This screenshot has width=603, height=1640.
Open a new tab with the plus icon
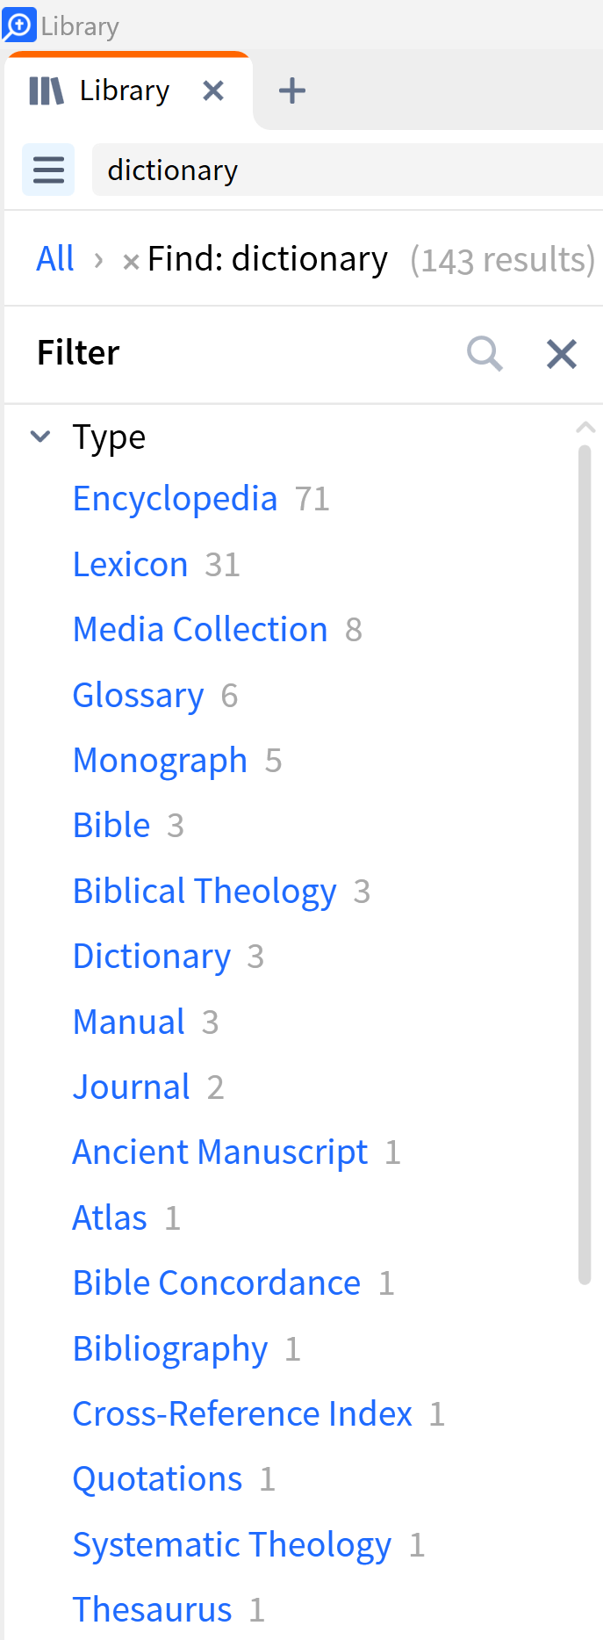coord(291,90)
